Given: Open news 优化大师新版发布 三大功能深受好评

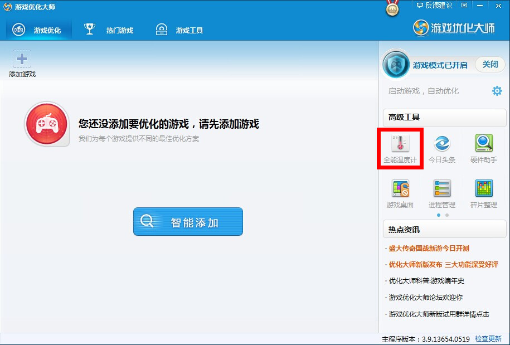Looking at the screenshot, I should (x=443, y=264).
